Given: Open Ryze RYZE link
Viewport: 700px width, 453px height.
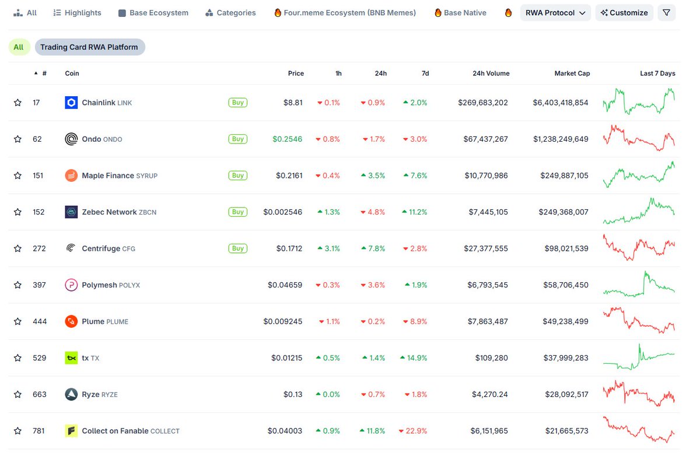Looking at the screenshot, I should click(100, 394).
